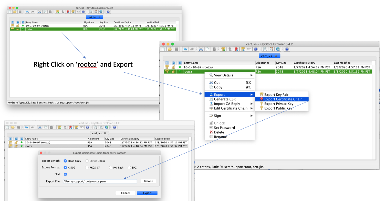Viewport: 385px width, 207px height.
Task: Expand Import CA Reply submenu
Action: tap(230, 104)
